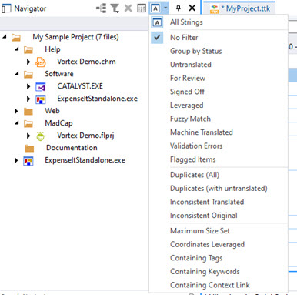Click the columns layout toolbar icon
This screenshot has height=295, width=297.
tap(142, 8)
